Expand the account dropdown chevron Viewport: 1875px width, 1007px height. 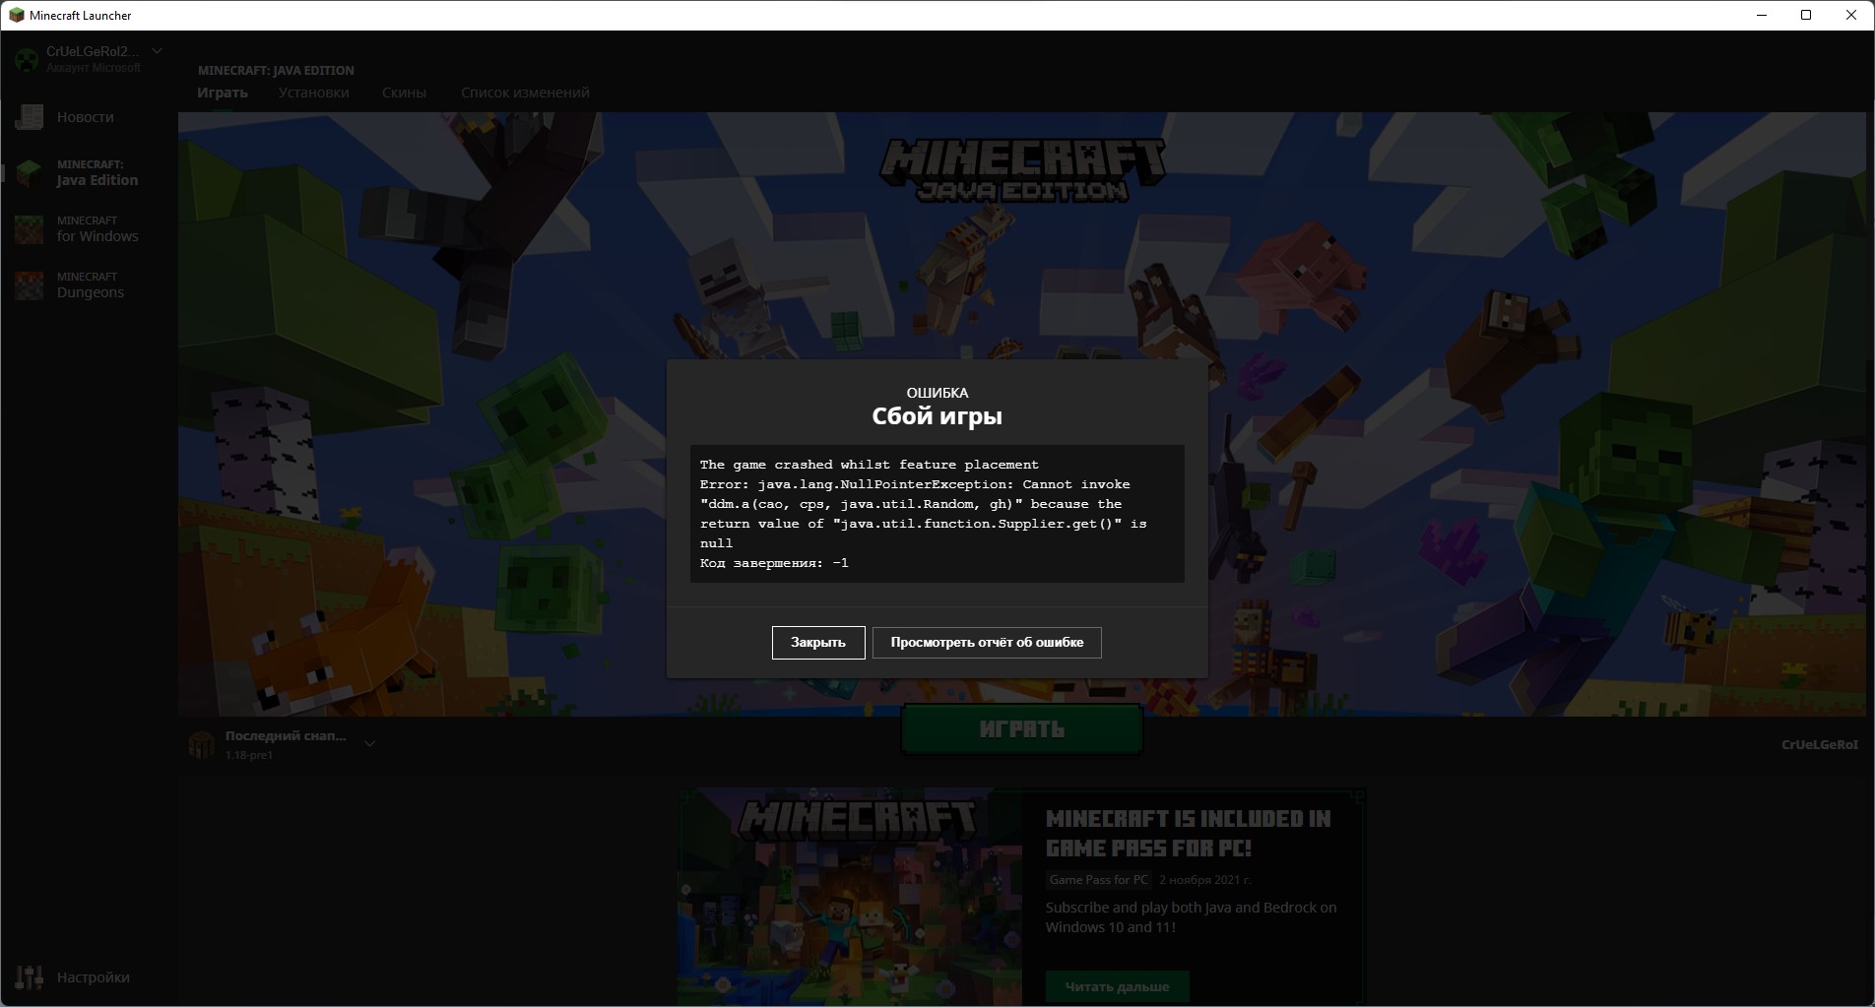[x=158, y=51]
